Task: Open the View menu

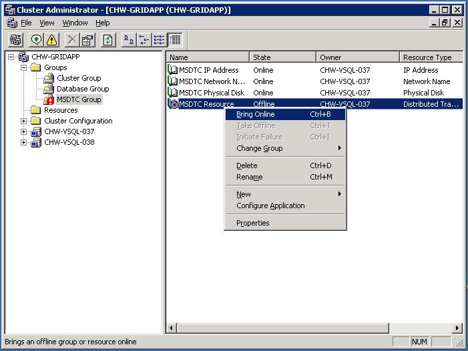Action: pyautogui.click(x=47, y=23)
